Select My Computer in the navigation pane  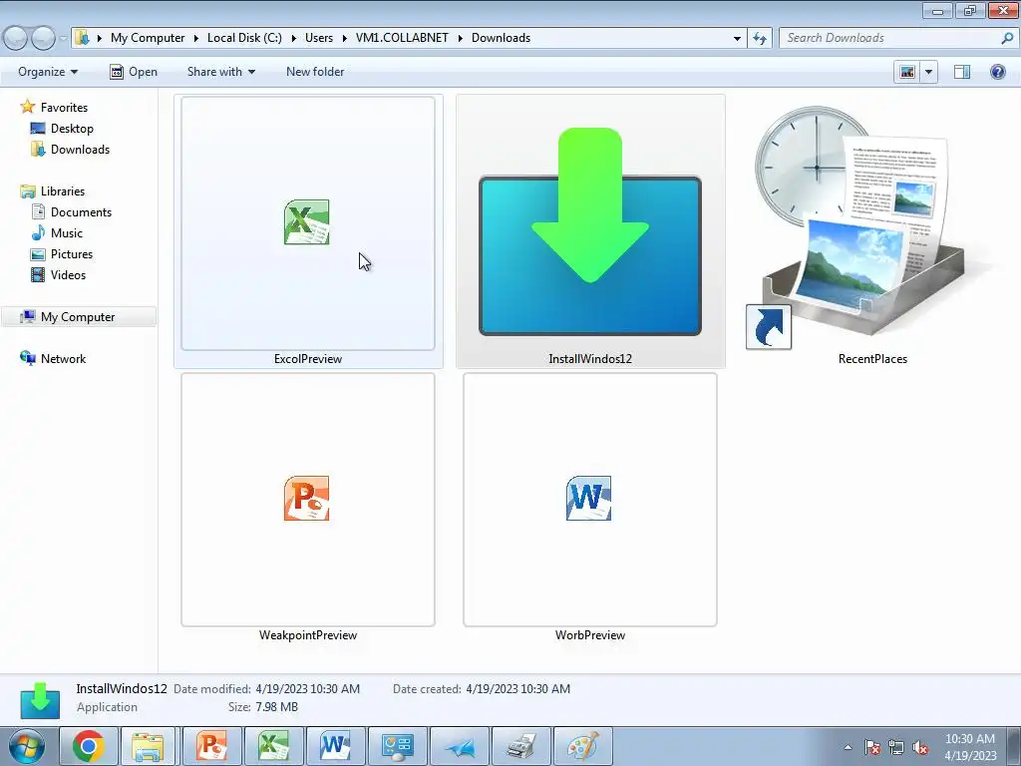78,316
